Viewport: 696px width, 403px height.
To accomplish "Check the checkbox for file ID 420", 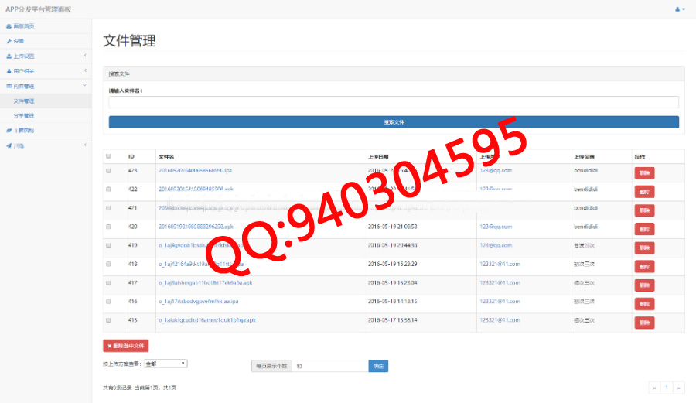I will pyautogui.click(x=108, y=227).
